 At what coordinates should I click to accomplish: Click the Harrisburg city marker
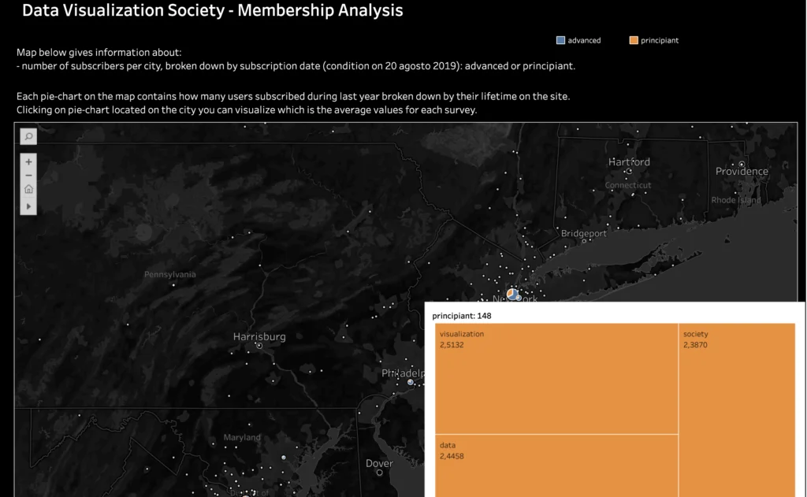(259, 345)
